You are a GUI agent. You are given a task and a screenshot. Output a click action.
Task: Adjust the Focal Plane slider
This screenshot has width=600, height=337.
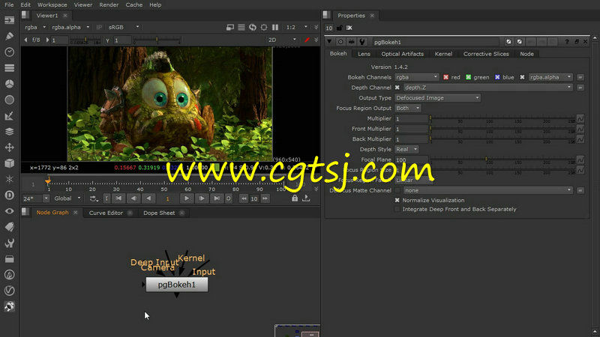pos(502,160)
